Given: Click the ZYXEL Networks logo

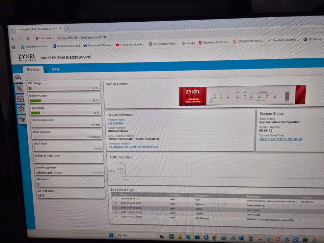Looking at the screenshot, I should pos(27,58).
